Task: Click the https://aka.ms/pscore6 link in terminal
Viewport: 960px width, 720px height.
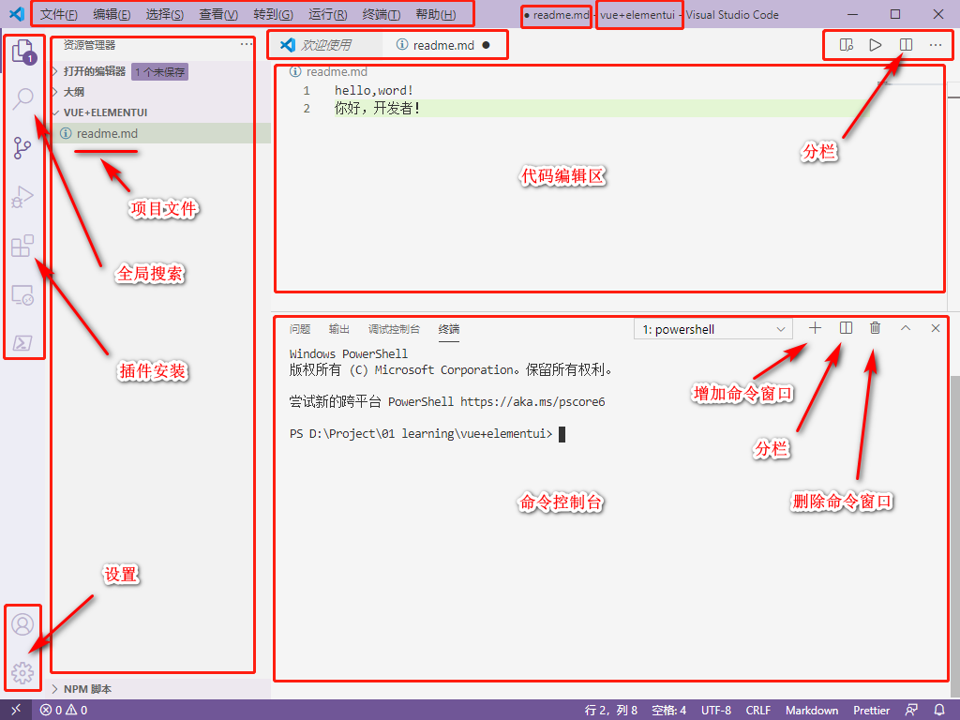Action: [x=532, y=402]
